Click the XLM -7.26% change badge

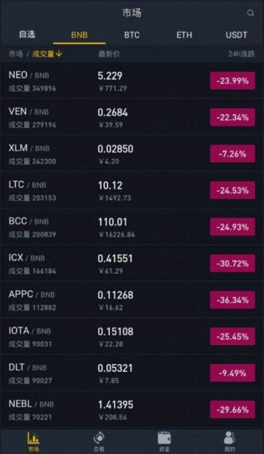tap(232, 154)
